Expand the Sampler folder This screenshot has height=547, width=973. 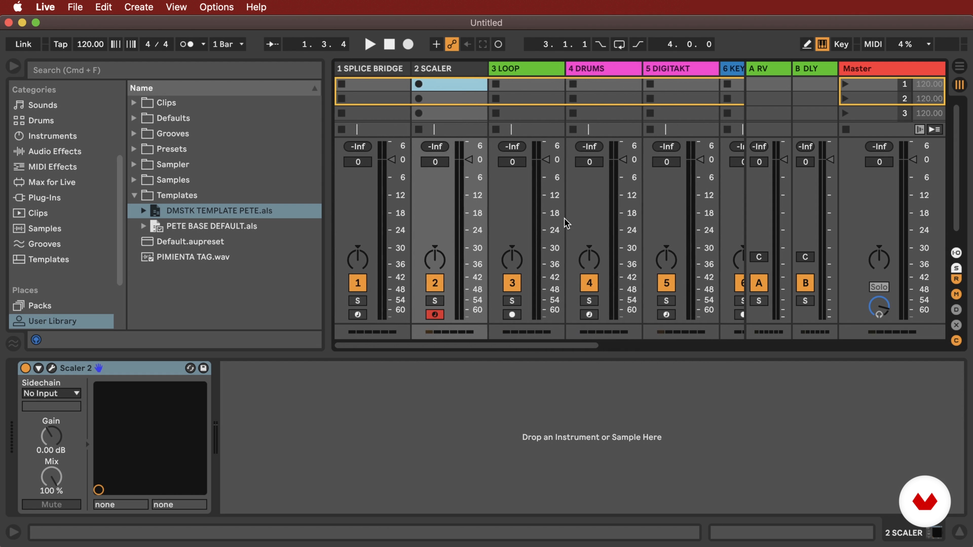(134, 165)
